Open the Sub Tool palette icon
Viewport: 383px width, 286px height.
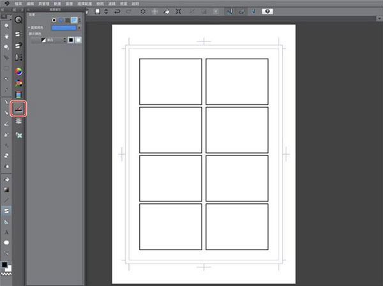point(19,34)
